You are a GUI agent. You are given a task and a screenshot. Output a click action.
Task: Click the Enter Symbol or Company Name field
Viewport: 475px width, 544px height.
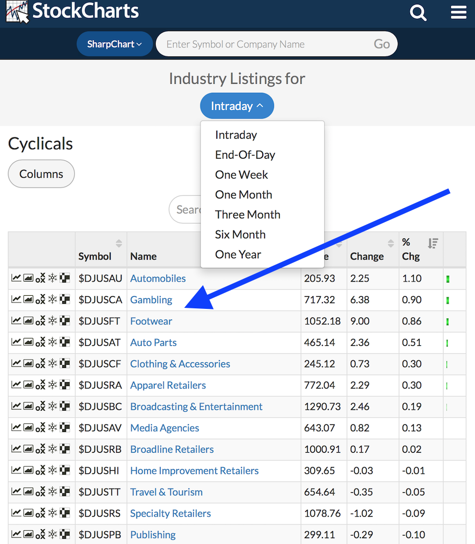click(264, 44)
